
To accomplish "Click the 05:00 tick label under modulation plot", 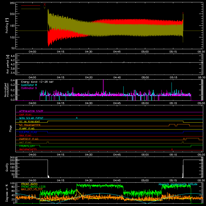I will point(145,103).
